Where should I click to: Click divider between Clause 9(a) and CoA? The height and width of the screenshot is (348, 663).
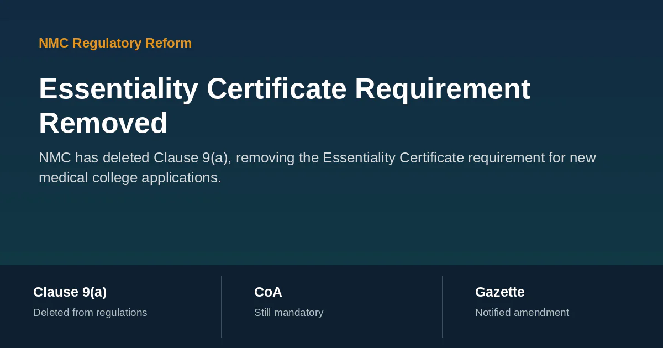point(222,307)
